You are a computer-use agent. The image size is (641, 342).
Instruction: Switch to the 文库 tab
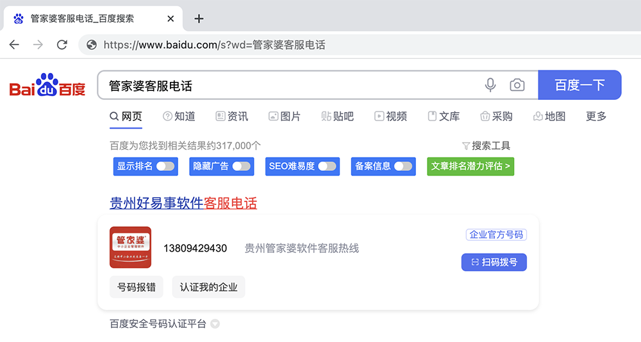(444, 117)
